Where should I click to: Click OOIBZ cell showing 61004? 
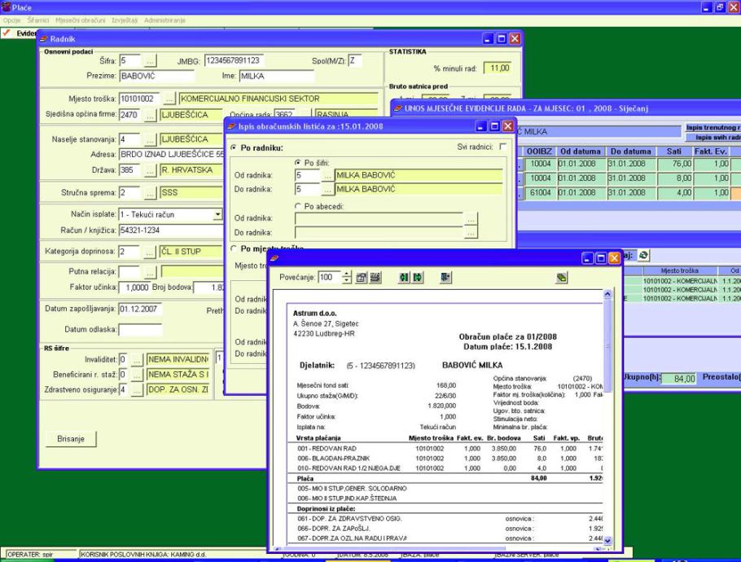point(540,193)
